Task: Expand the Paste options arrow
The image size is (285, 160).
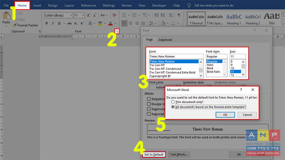Action: pyautogui.click(x=6, y=26)
